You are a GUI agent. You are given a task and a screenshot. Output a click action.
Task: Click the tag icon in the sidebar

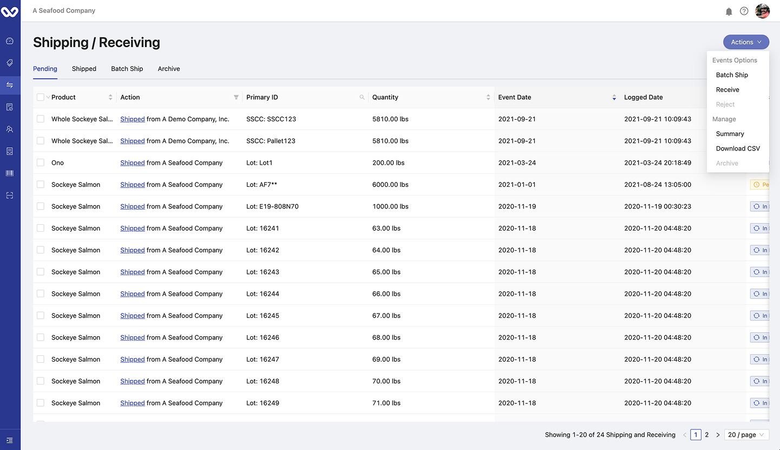[x=10, y=63]
